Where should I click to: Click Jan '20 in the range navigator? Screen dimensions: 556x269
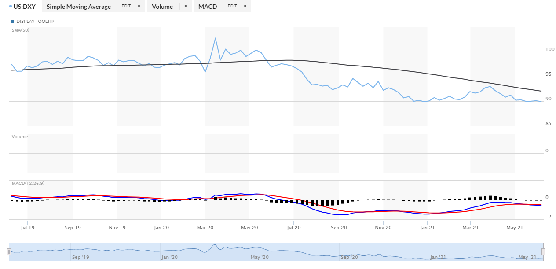point(169,257)
